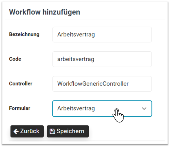Click the Workflow hinzufügen heading
The height and width of the screenshot is (147, 170).
pos(44,12)
